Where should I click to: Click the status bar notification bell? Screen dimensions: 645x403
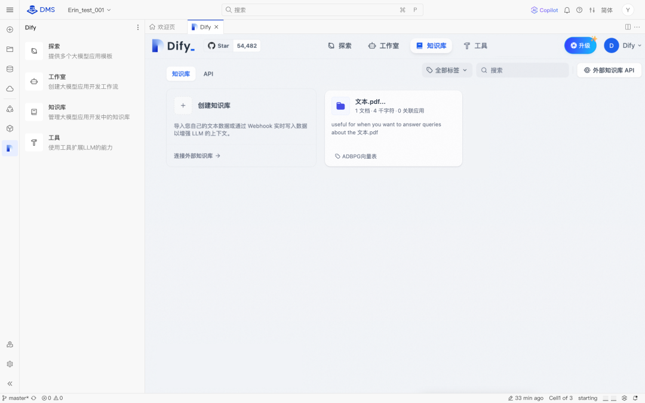tap(635, 398)
